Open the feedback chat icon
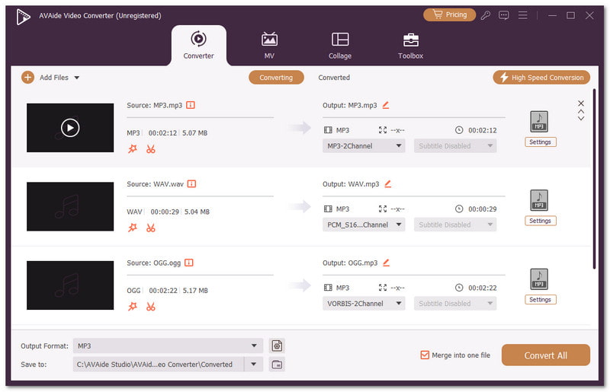The width and height of the screenshot is (610, 392). 504,15
